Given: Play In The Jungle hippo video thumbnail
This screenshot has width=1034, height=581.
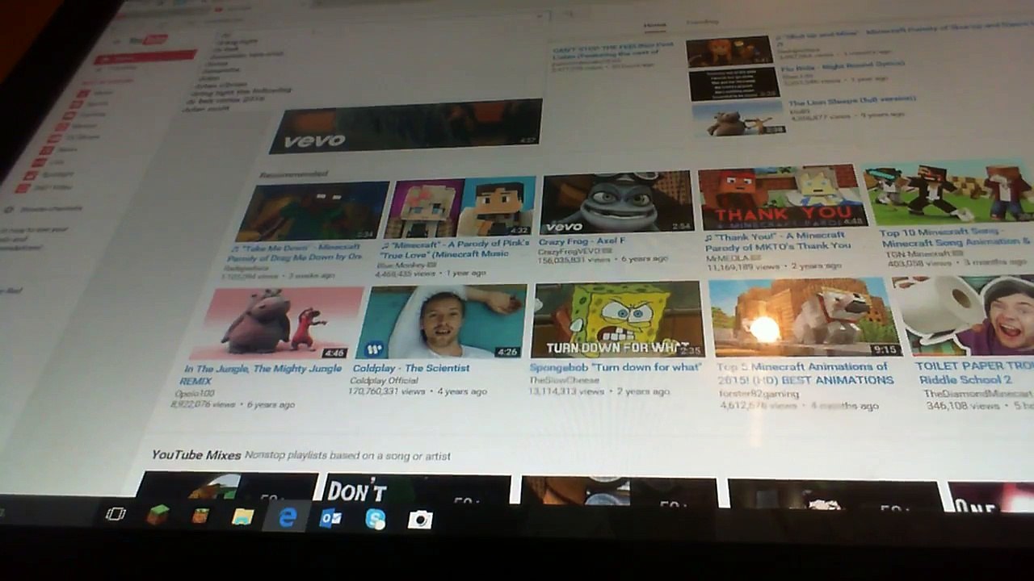Looking at the screenshot, I should (x=276, y=324).
